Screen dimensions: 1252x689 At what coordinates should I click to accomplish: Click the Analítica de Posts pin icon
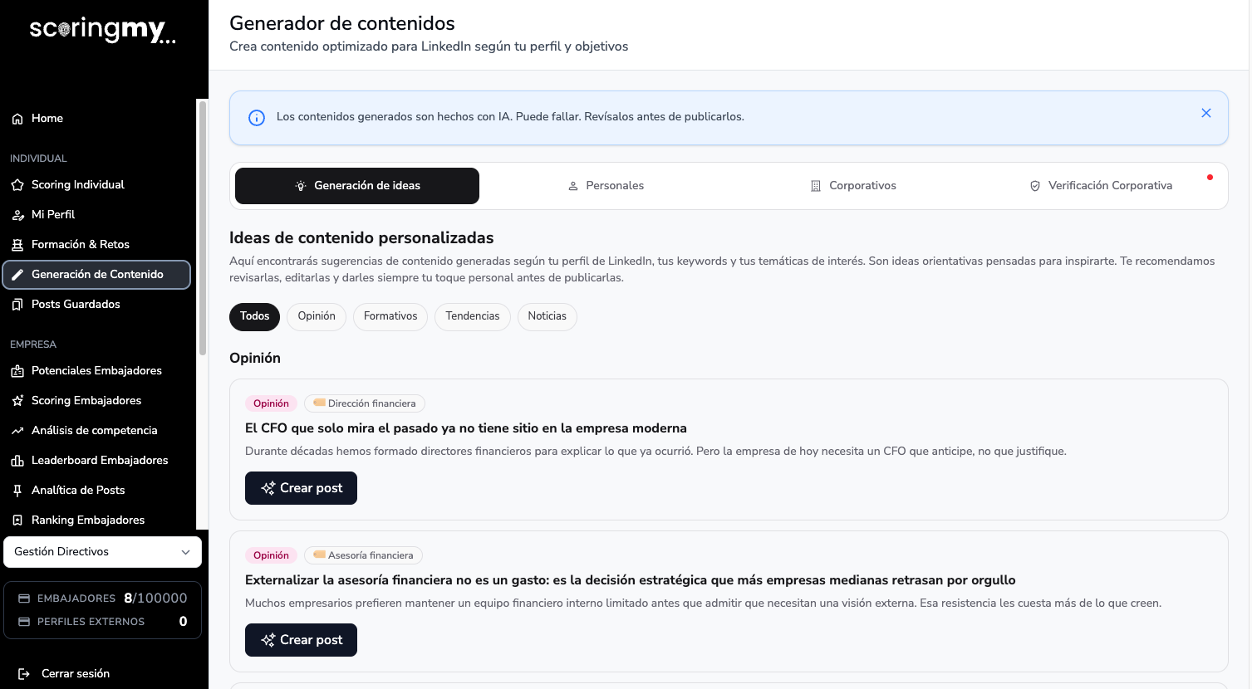click(17, 491)
